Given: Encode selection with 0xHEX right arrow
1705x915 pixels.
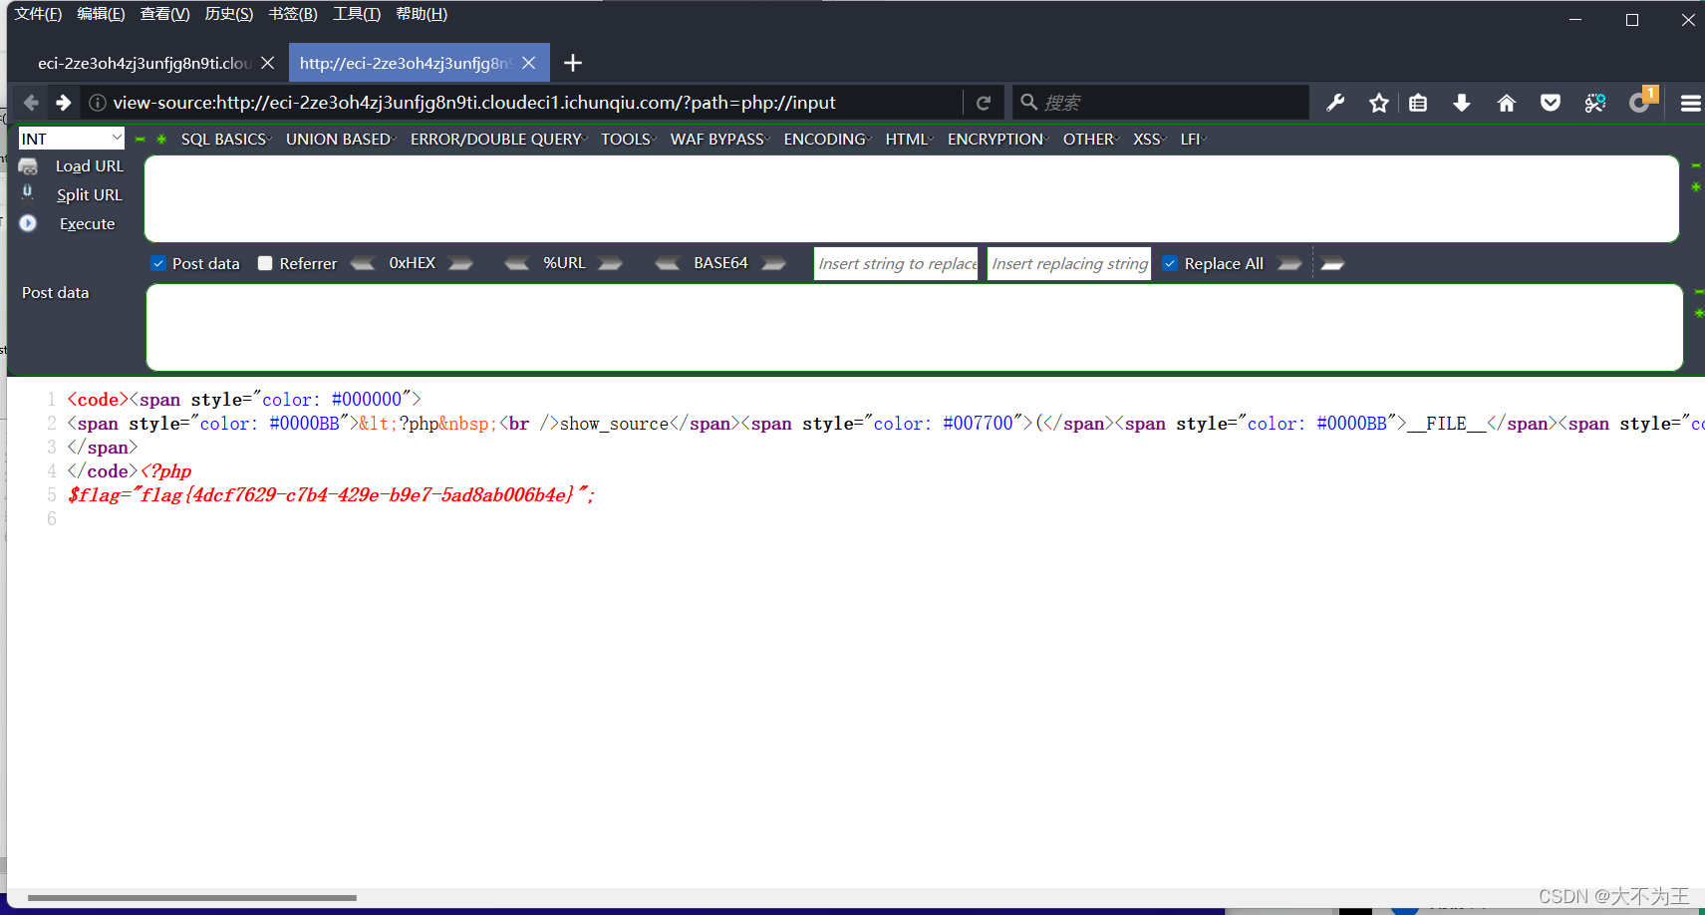Looking at the screenshot, I should pos(460,263).
